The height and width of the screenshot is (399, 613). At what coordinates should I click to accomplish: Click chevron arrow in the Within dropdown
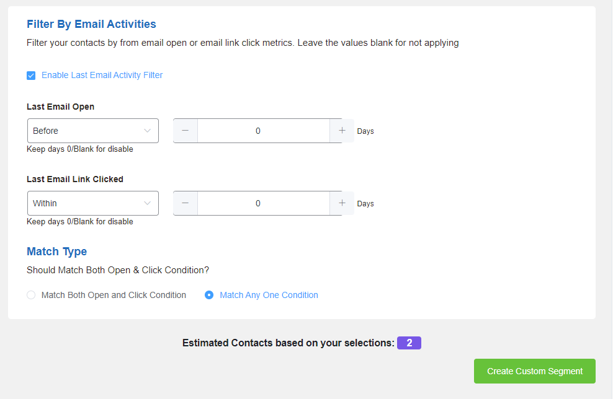(147, 203)
